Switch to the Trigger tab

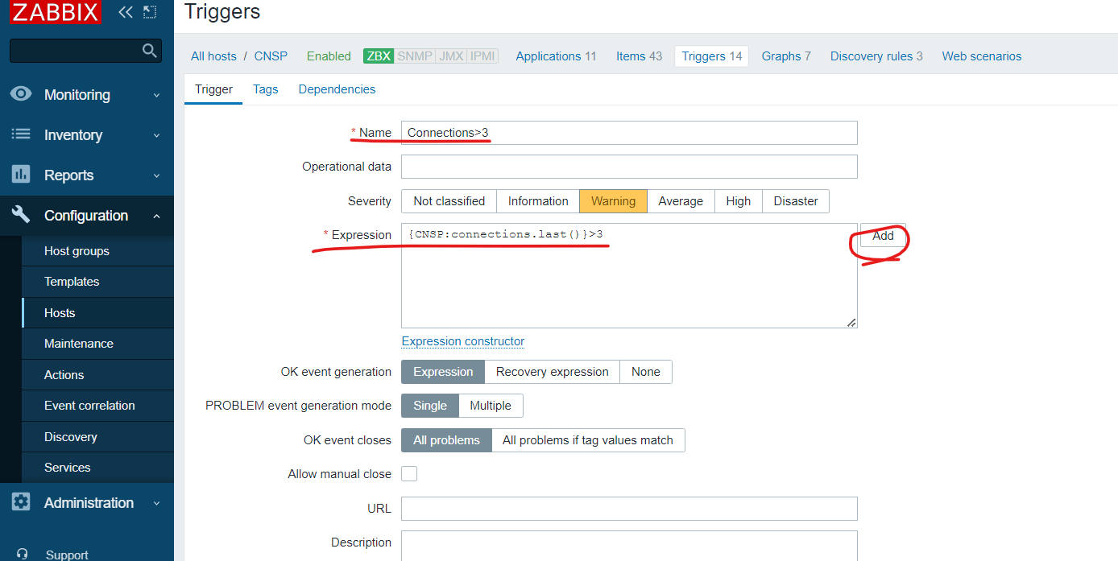pos(213,89)
